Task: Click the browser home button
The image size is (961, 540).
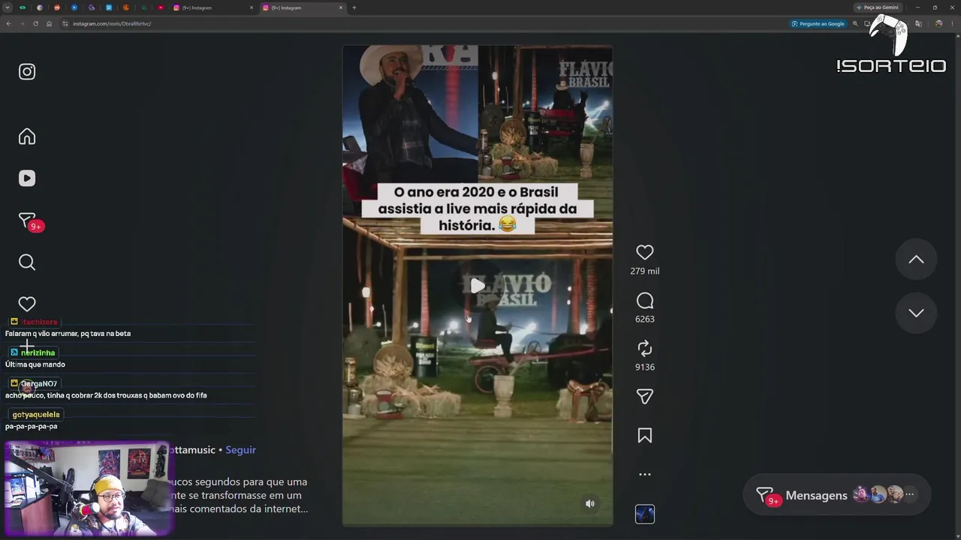Action: point(49,23)
